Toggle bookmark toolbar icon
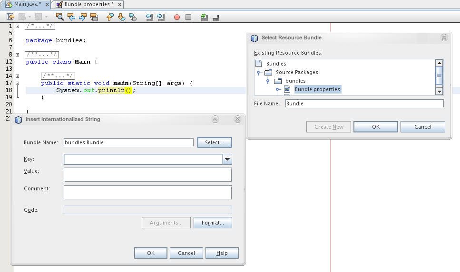Viewport: 460px width, 272px height. click(x=133, y=17)
